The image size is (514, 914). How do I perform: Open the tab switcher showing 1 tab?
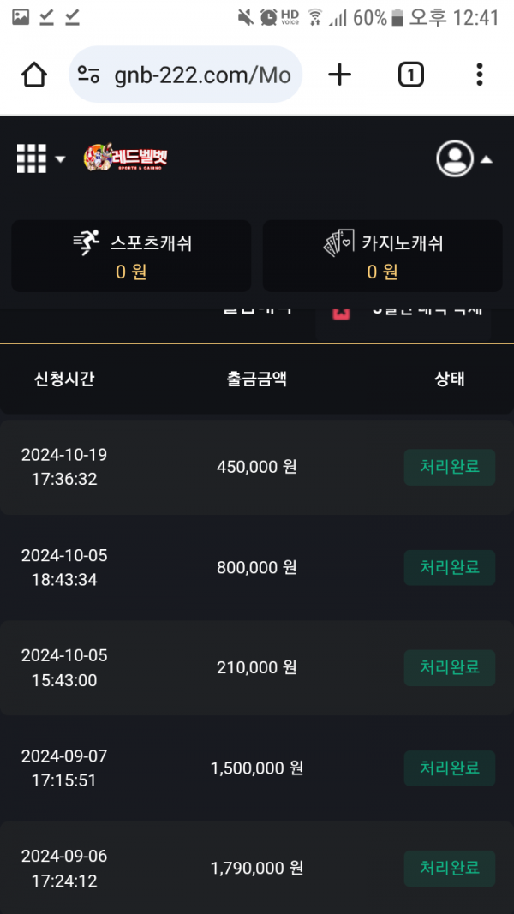pos(411,75)
